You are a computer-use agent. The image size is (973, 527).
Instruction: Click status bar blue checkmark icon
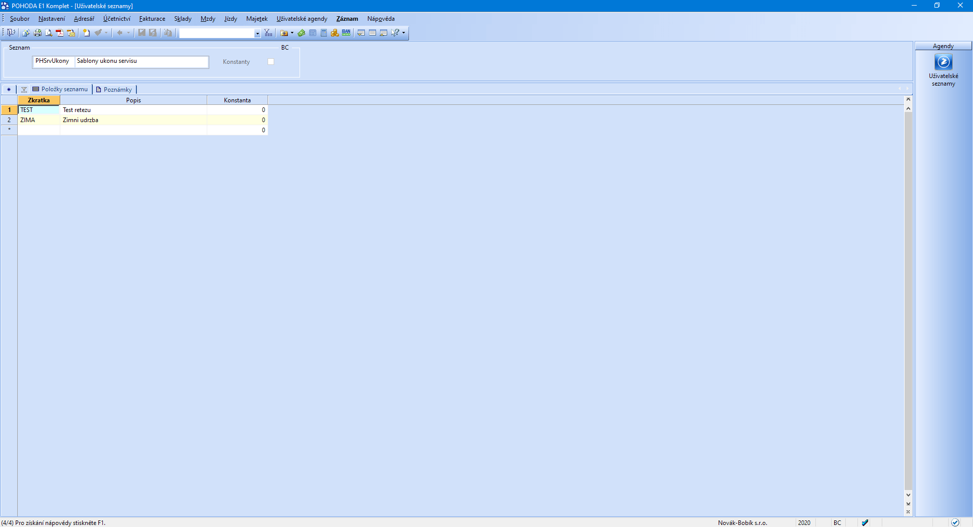(865, 522)
